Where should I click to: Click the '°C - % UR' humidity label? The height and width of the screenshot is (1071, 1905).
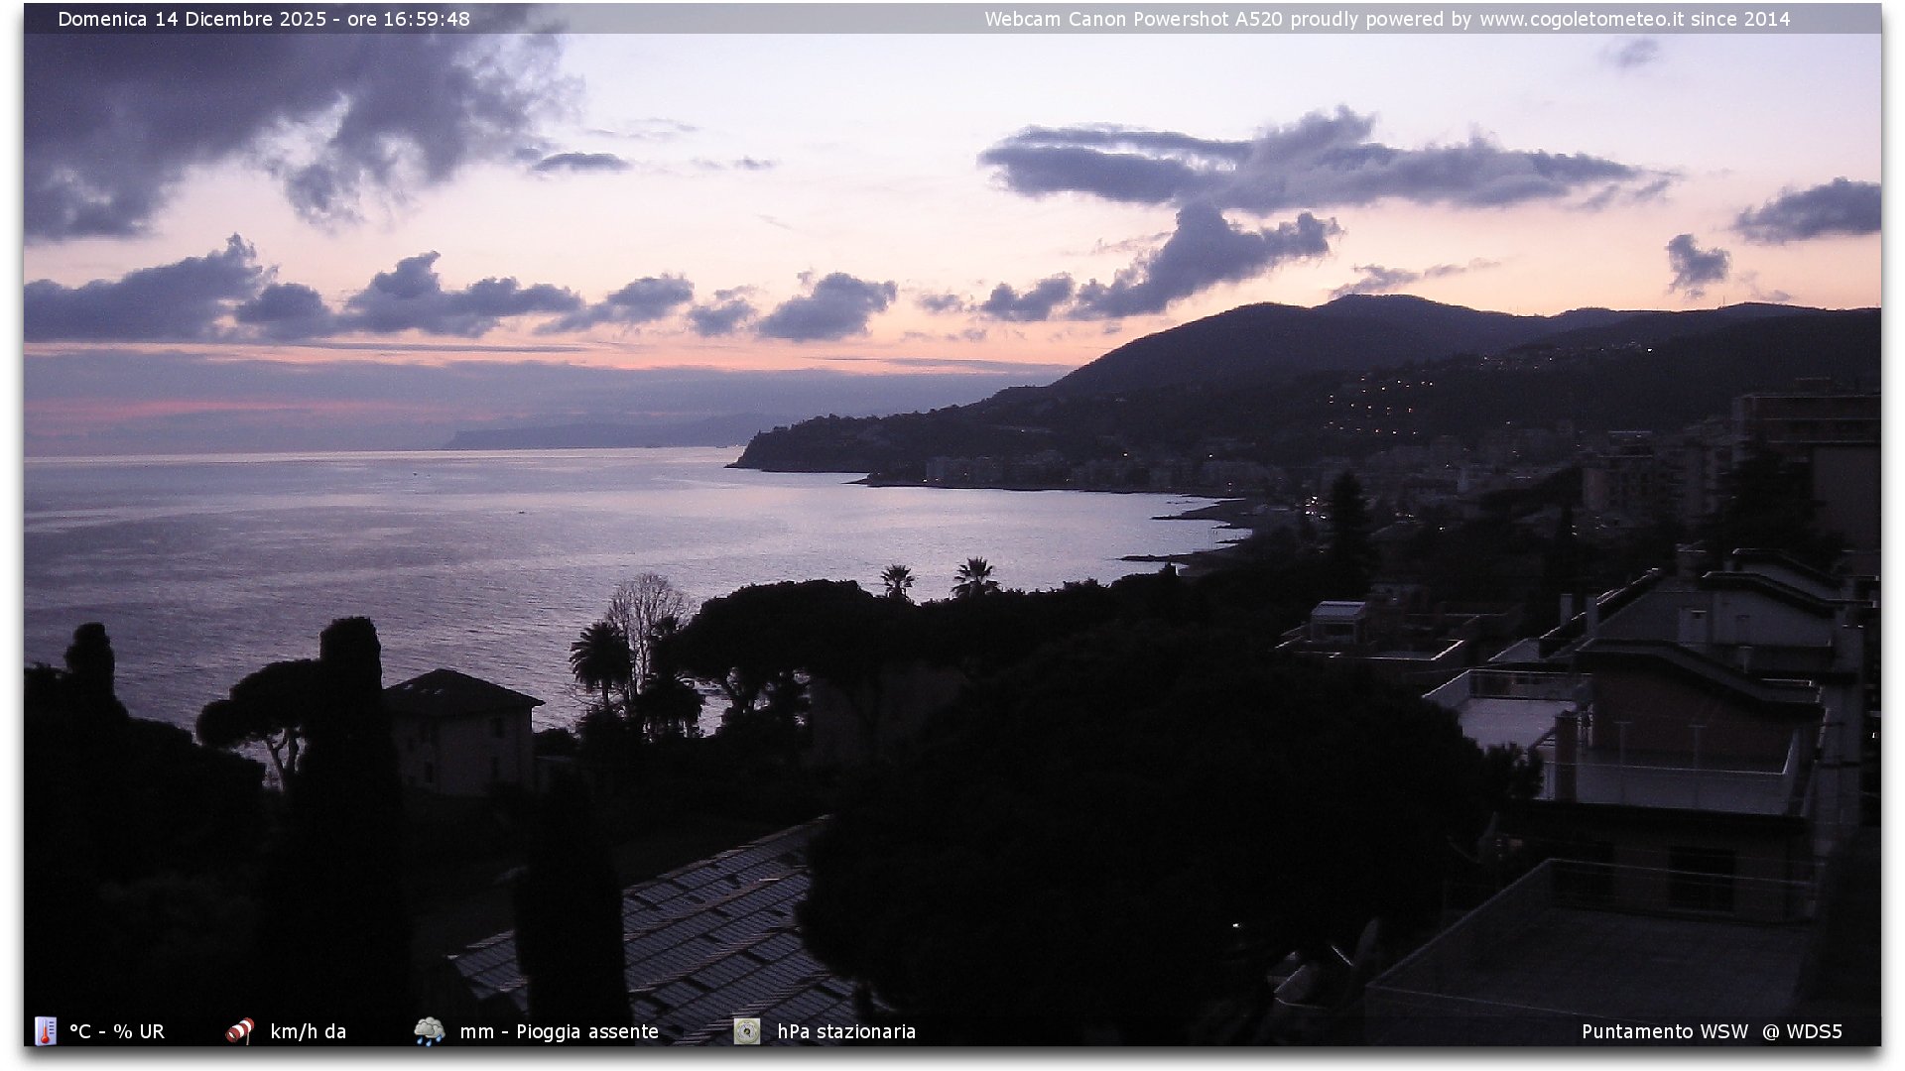pyautogui.click(x=117, y=1031)
